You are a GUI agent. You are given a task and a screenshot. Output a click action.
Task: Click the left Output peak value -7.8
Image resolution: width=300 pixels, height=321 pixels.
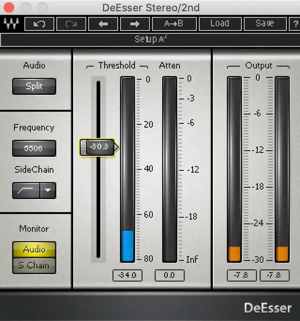[241, 275]
